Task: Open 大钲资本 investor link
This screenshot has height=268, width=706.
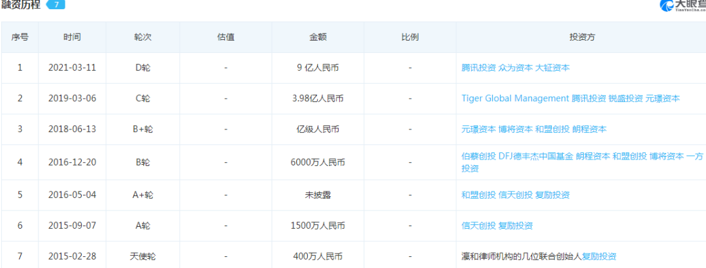Action: pyautogui.click(x=552, y=67)
